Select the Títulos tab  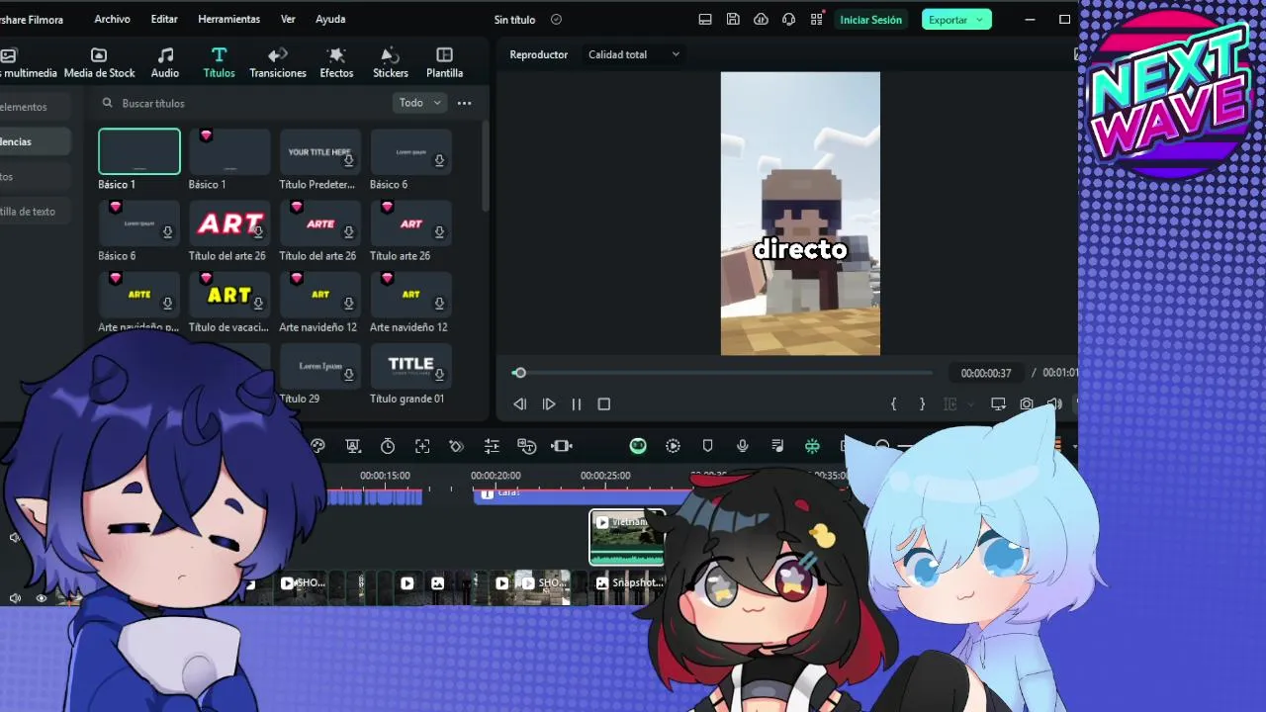click(x=219, y=62)
